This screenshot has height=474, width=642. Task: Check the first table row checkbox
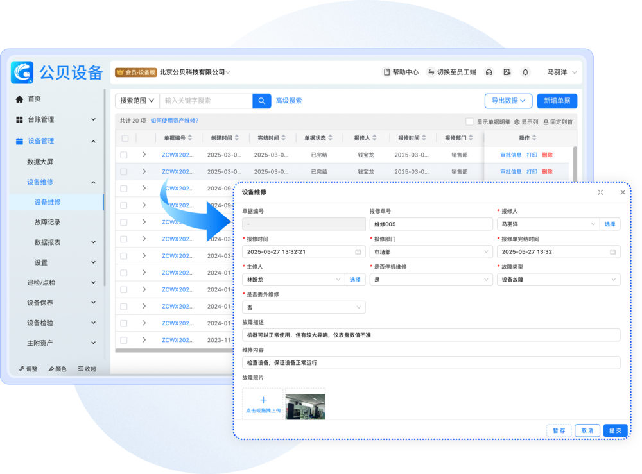tap(124, 155)
